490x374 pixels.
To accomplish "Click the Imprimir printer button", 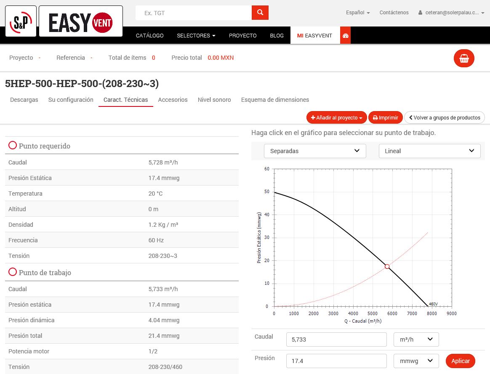I will [385, 118].
